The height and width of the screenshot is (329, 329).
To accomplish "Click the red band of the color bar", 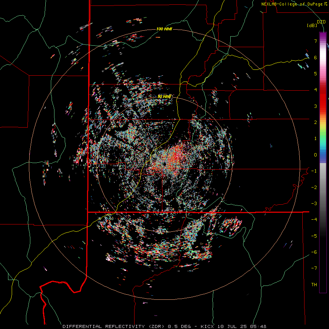I will 323,101.
